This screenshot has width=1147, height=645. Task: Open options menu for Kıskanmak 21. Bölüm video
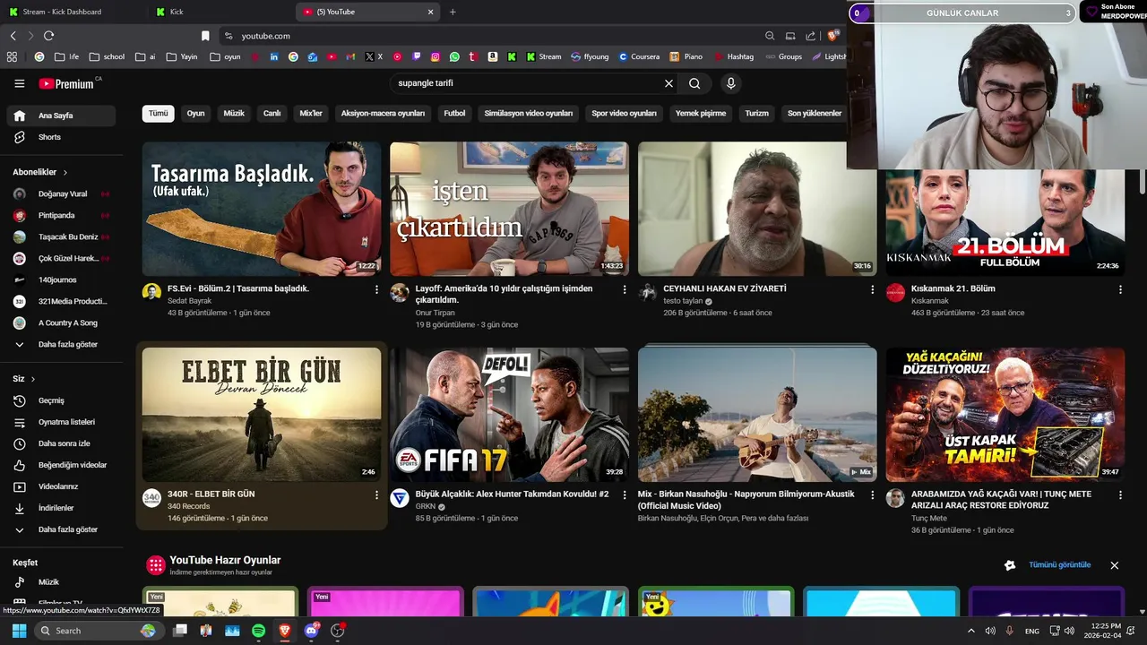pos(1120,289)
